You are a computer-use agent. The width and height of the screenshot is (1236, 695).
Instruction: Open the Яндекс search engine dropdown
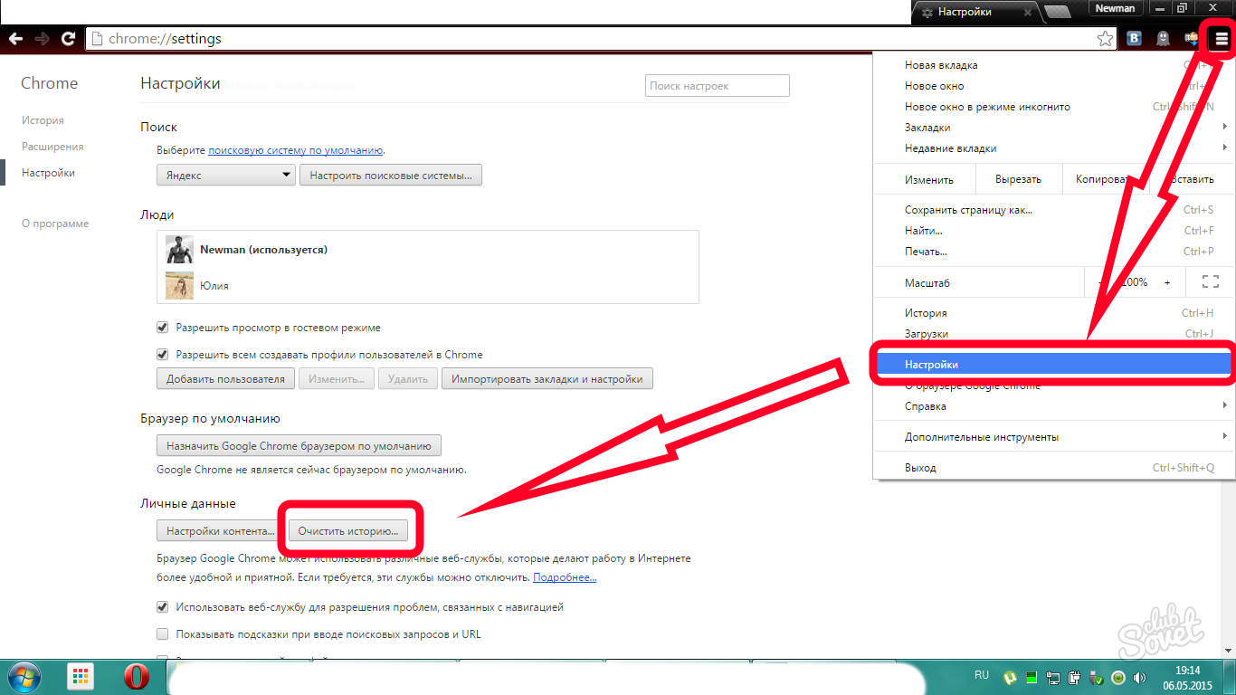[x=226, y=176]
